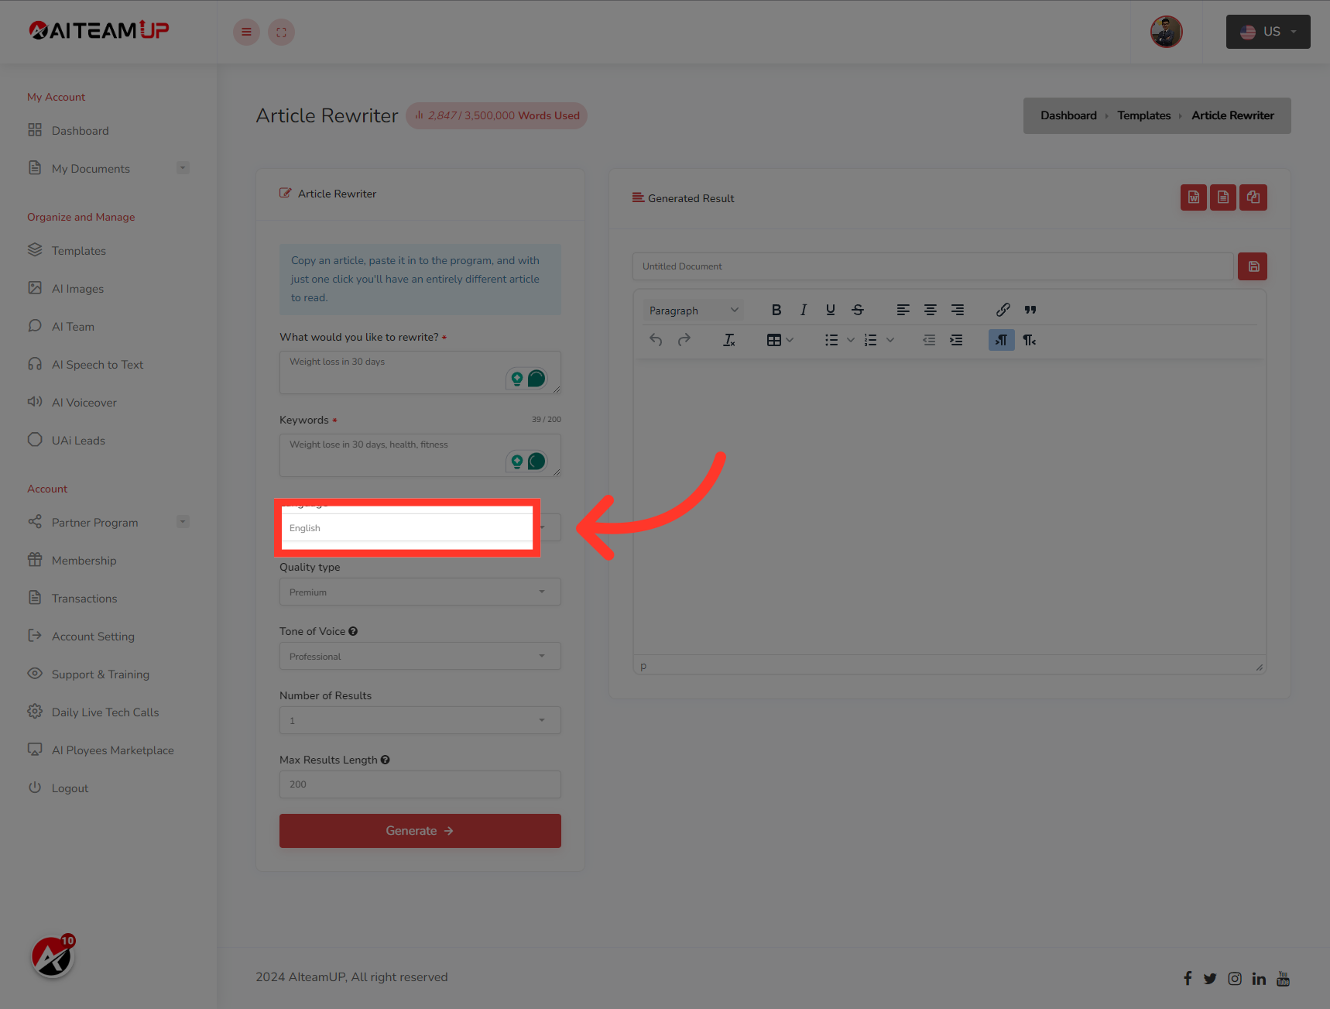Open the Paragraph style dropdown
Screen dimensions: 1330x1009
point(692,310)
